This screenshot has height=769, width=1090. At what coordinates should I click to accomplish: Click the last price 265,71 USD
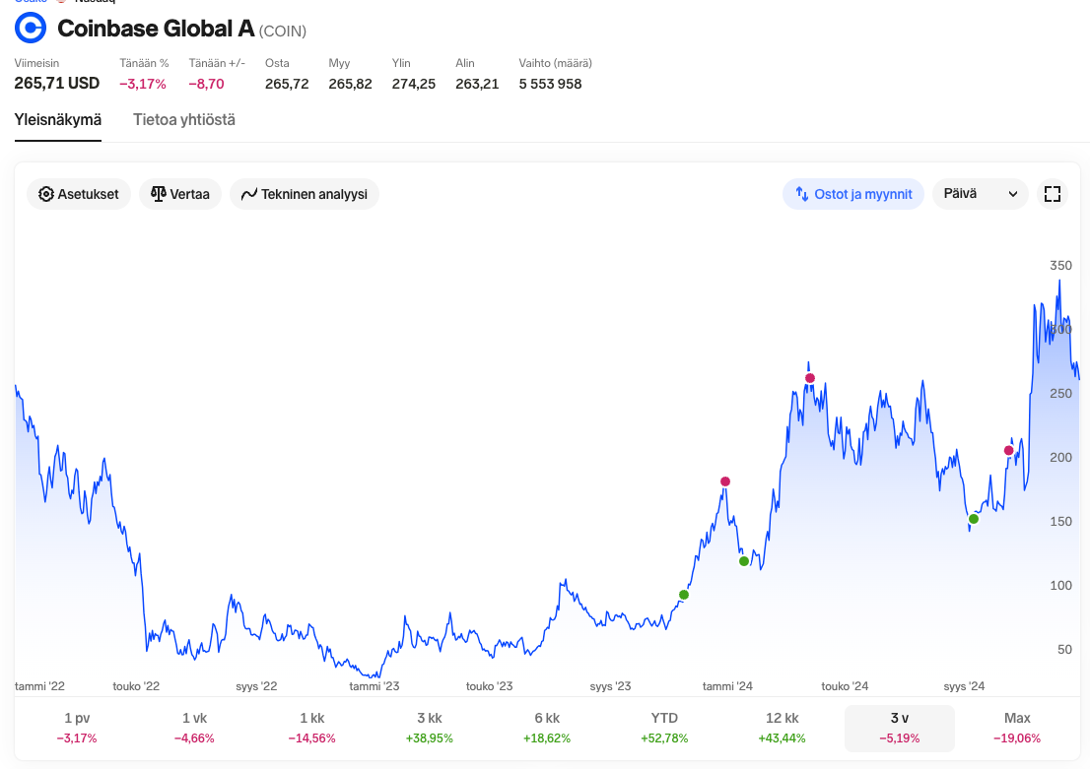57,84
